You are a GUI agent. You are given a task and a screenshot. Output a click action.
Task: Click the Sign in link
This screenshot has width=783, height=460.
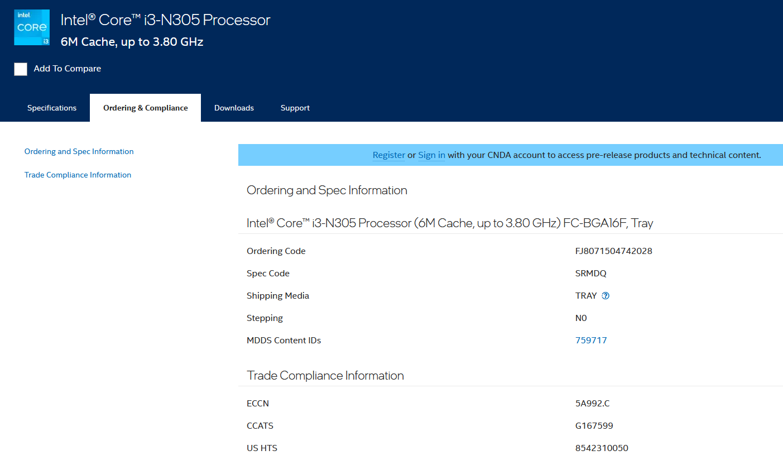[x=431, y=155]
